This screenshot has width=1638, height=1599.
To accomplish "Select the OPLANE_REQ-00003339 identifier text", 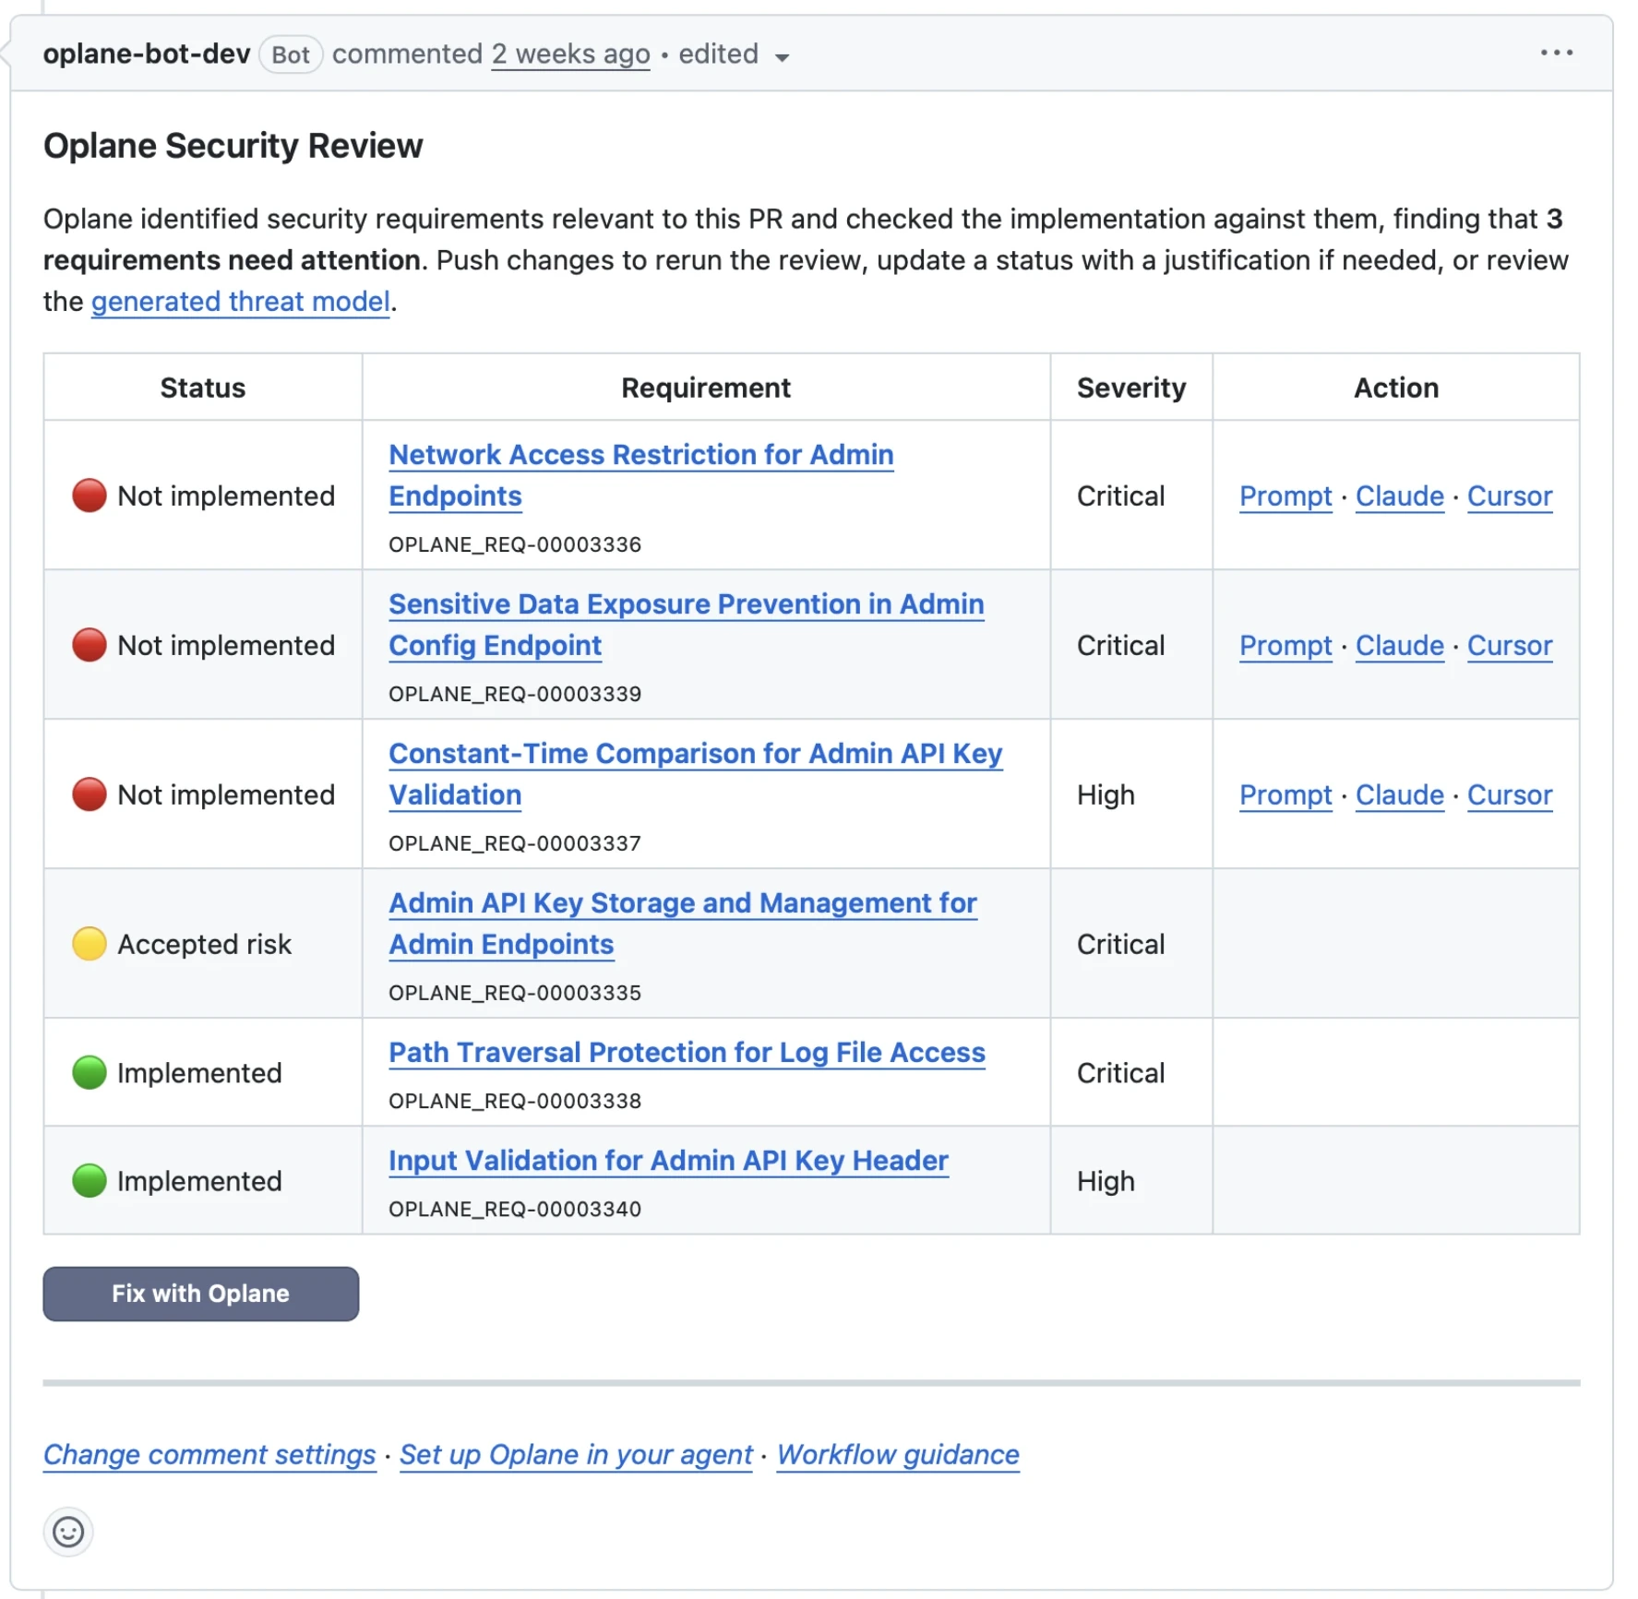I will (x=515, y=694).
